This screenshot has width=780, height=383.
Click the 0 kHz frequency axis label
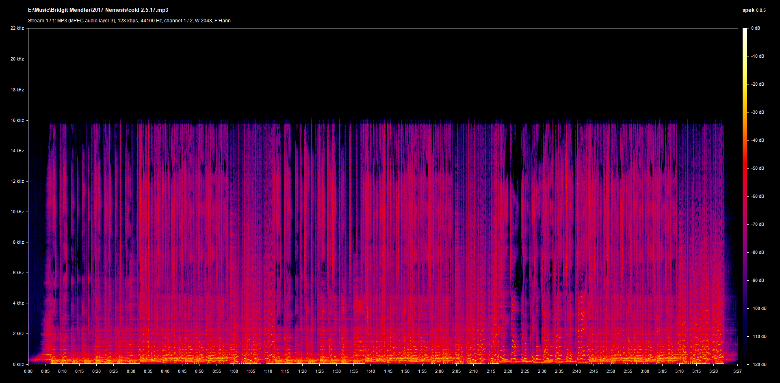tap(18, 364)
